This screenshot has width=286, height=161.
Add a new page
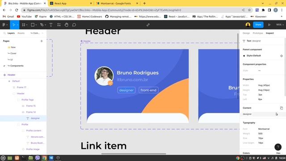pos(42,41)
